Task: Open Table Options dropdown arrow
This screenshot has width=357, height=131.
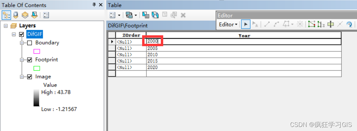Action: coord(119,16)
